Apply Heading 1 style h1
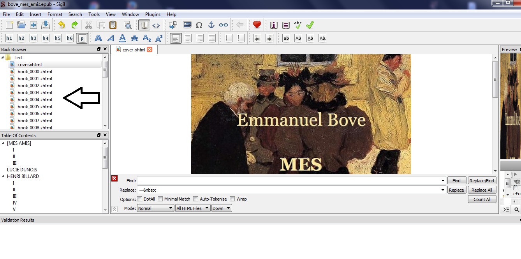This screenshot has width=521, height=259. 9,38
